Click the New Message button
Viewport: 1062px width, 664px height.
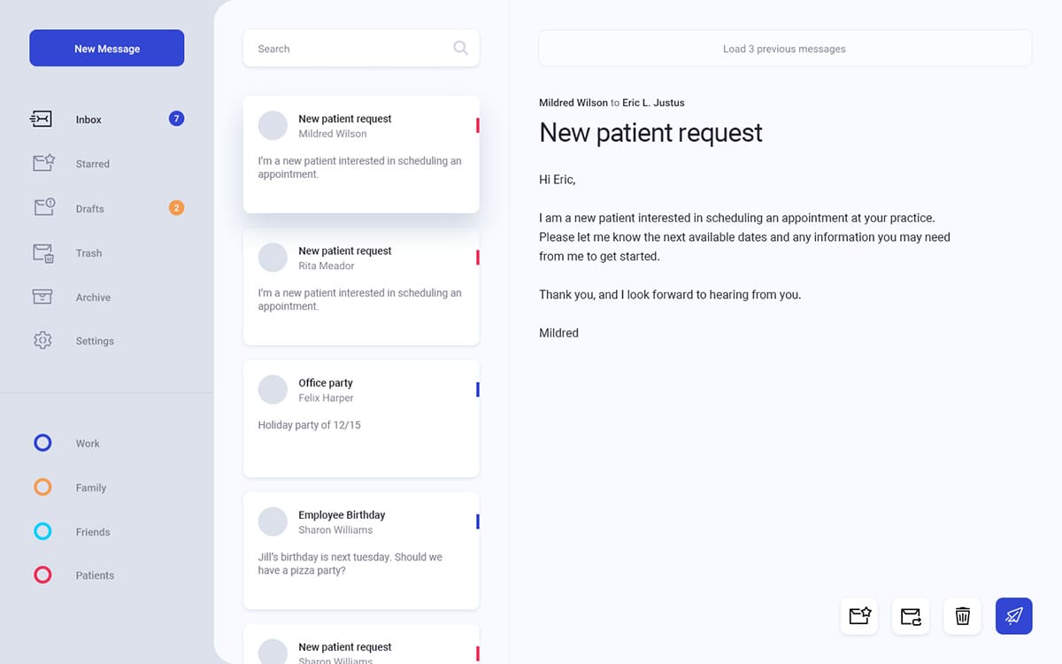click(x=106, y=48)
